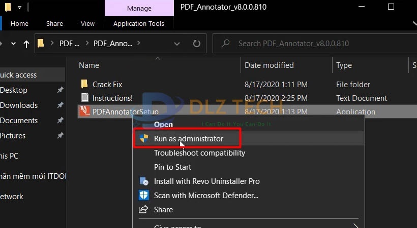This screenshot has height=228, width=417.
Task: Click the File folder type cell
Action: point(353,85)
